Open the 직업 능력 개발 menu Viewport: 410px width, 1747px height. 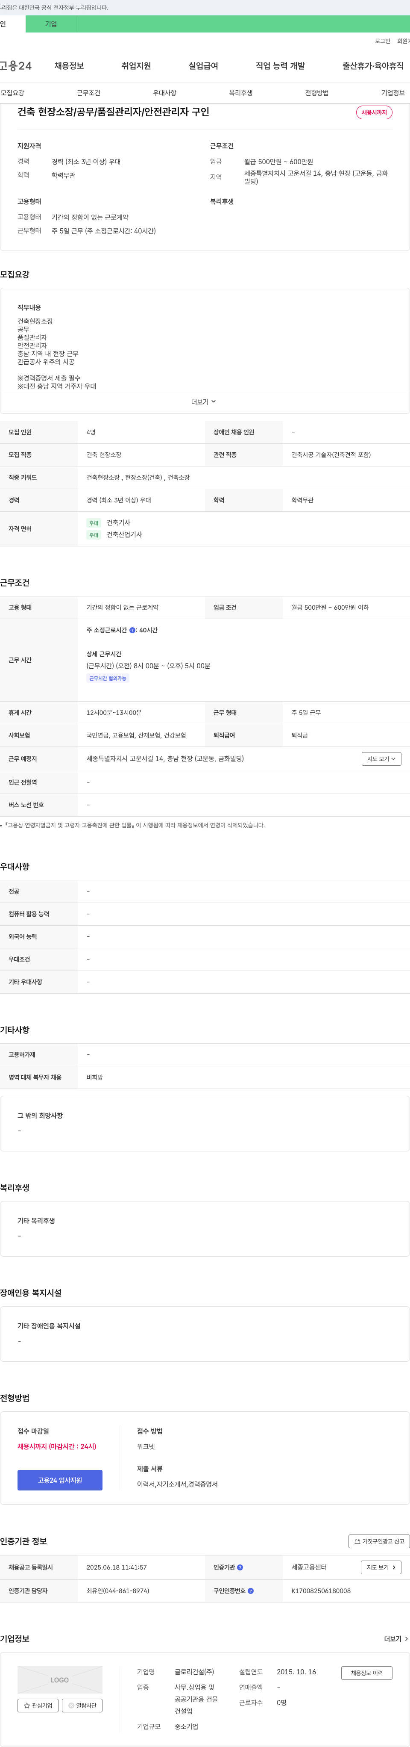(280, 66)
